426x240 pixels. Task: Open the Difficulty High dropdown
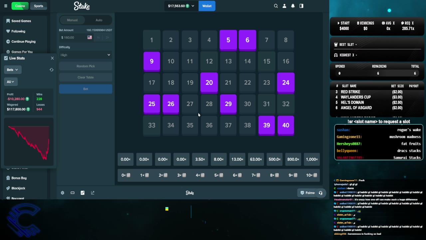point(86,55)
